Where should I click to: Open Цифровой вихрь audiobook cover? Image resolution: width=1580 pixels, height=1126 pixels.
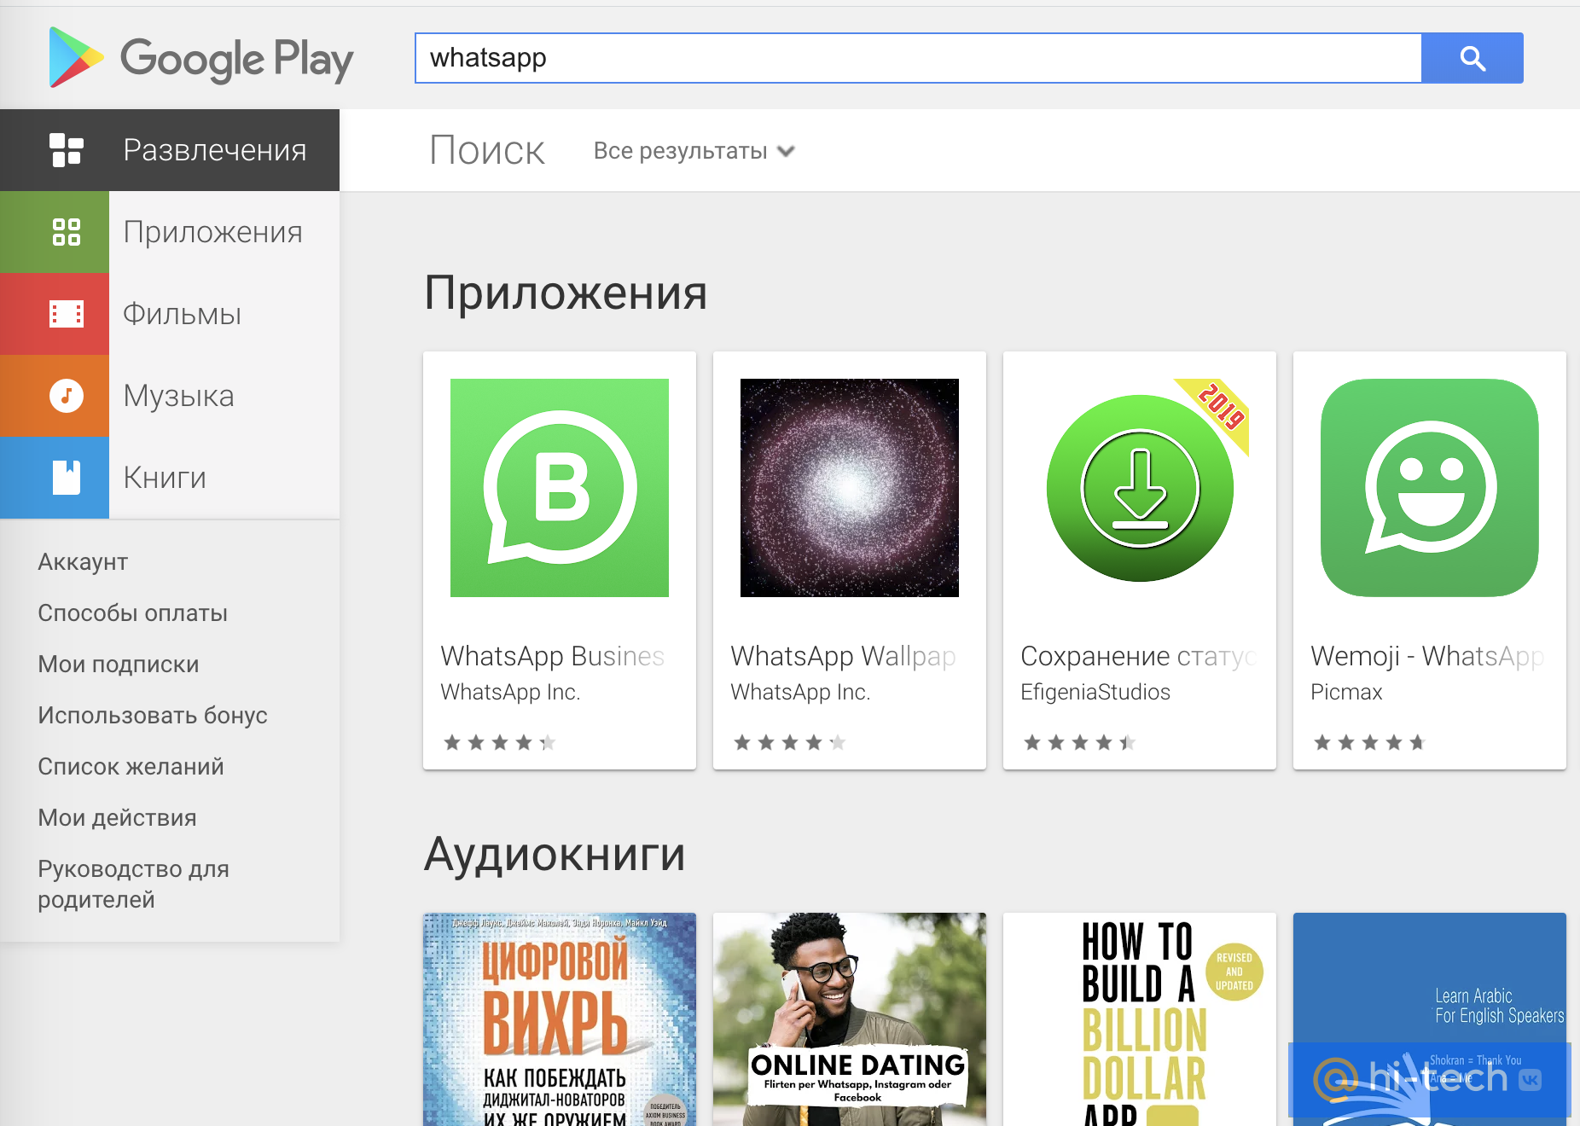point(560,1019)
